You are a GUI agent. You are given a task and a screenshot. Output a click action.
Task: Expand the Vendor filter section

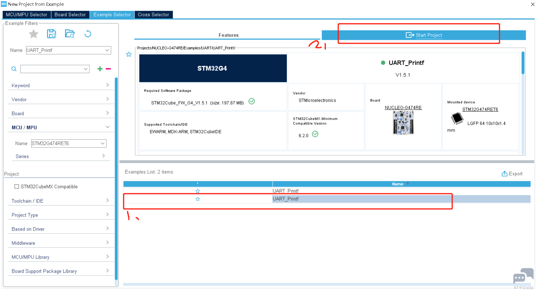pyautogui.click(x=61, y=99)
